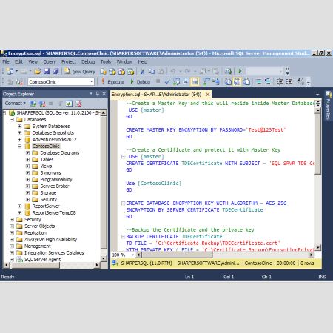Expand the Database Snapshots node
This screenshot has width=333, height=333.
20,133
